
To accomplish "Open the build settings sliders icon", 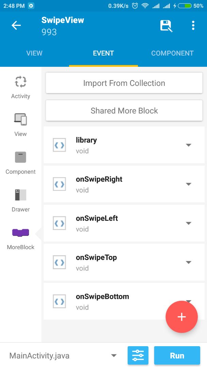I will (x=138, y=356).
